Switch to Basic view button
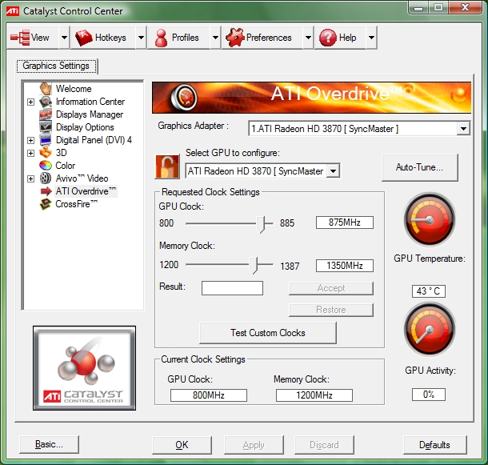This screenshot has width=488, height=465. pos(49,444)
